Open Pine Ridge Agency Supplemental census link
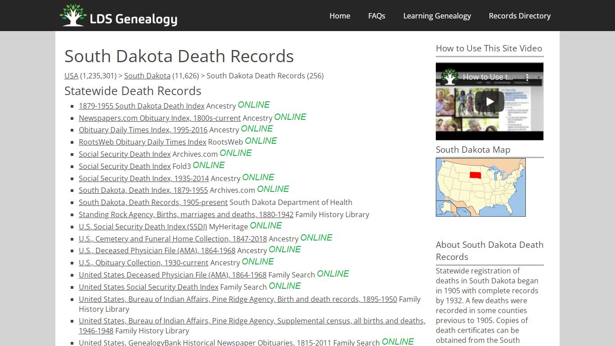Viewport: 615px width, 346px height. [252, 326]
